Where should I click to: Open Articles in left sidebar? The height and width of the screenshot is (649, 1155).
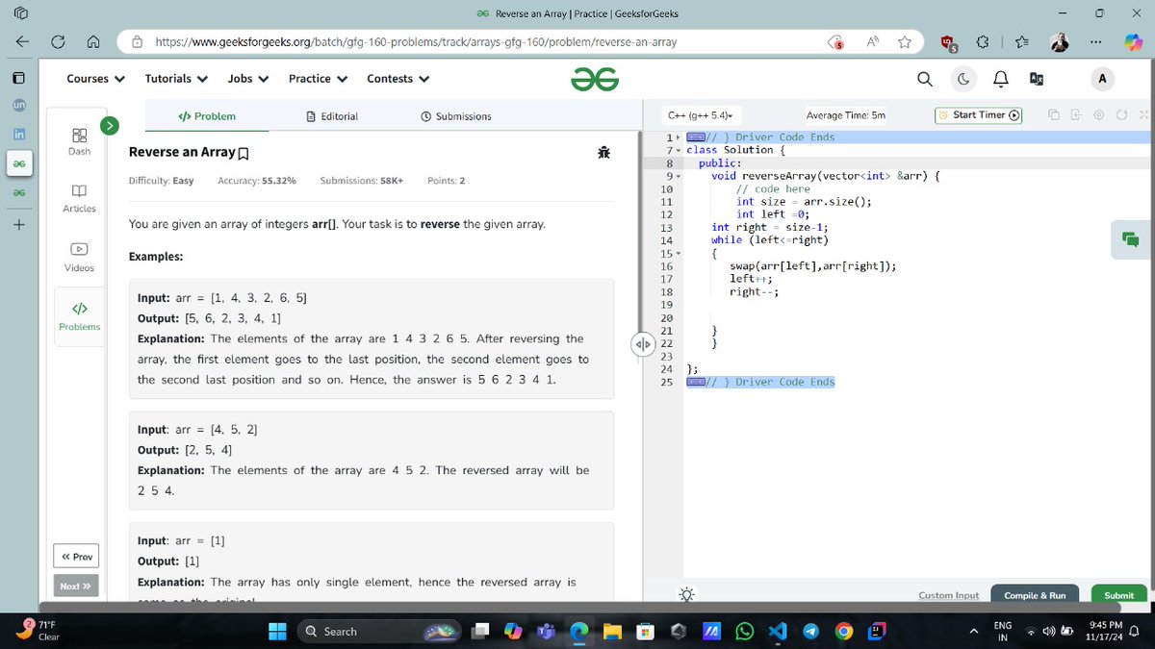79,199
